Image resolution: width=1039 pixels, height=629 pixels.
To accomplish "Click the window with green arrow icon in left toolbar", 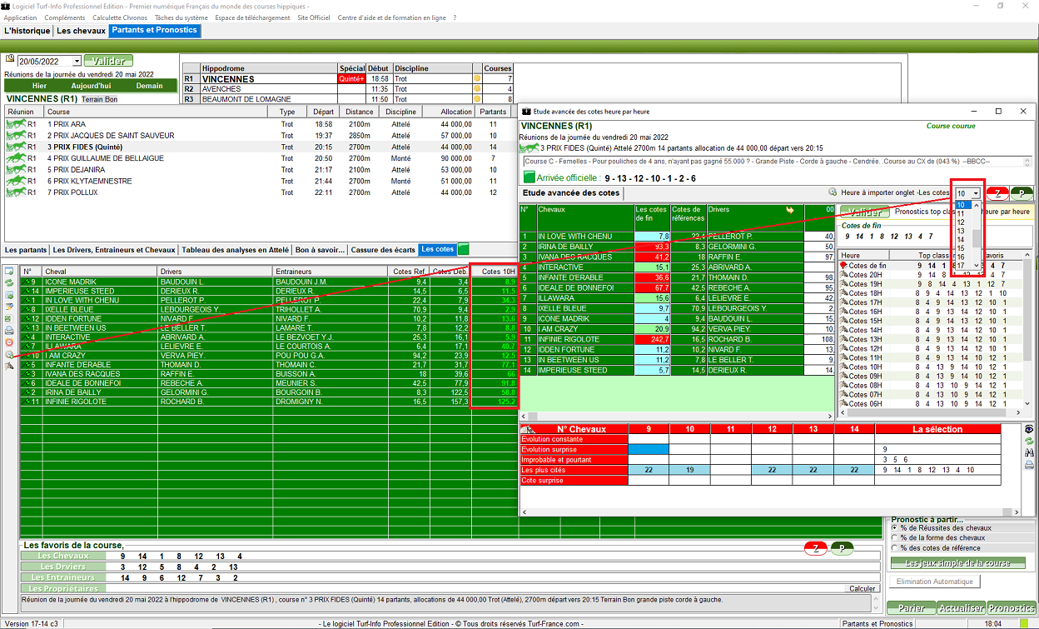I will [9, 295].
